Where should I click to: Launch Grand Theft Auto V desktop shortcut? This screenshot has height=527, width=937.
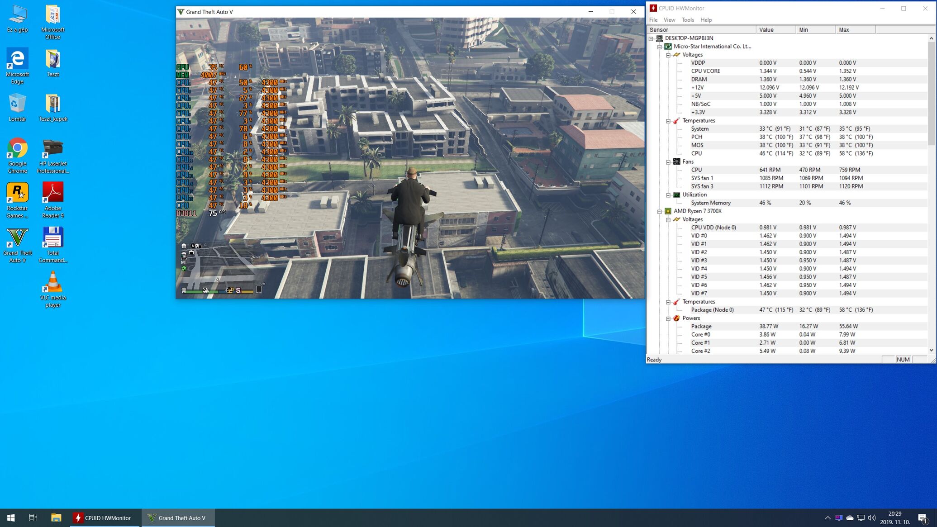tap(17, 245)
